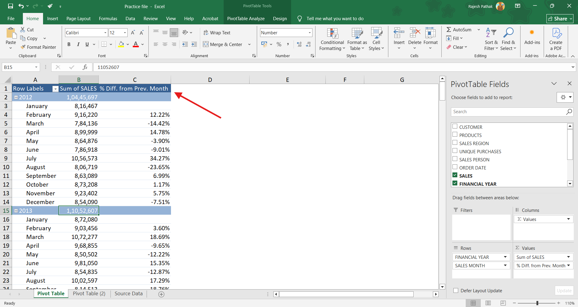Open the Number format dropdown

(309, 33)
